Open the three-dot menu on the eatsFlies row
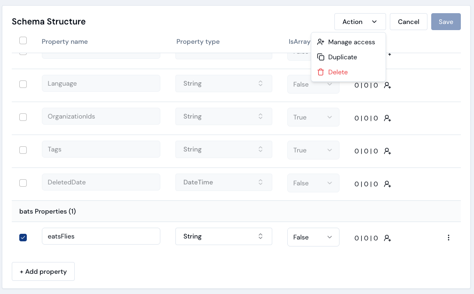Image resolution: width=474 pixels, height=294 pixels. (449, 238)
